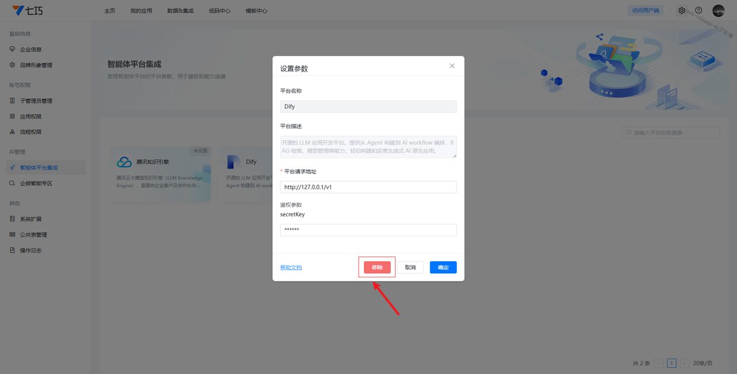737x374 pixels.
Task: Click the Dify platform logo icon
Action: (x=234, y=162)
